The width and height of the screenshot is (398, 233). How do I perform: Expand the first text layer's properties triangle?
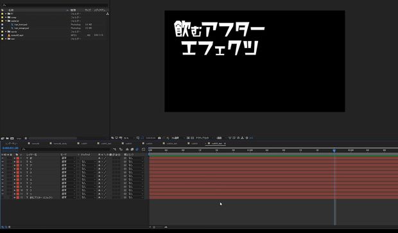pyautogui.click(x=15, y=158)
